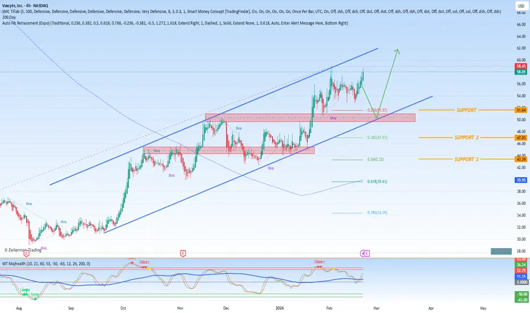Open the USD currency selector
Viewport: 530px width, 313px height.
[x=521, y=6]
